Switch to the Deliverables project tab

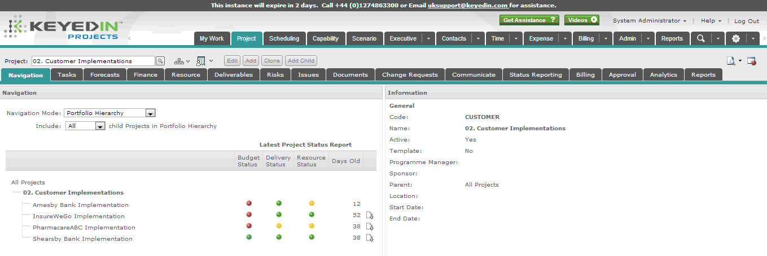234,74
